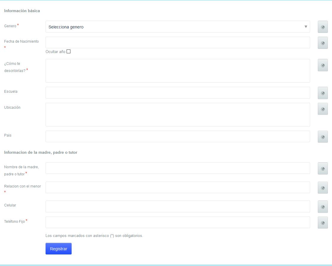Click the globe icon beside Escuela field
Screen dimensions: 332x266
(x=323, y=93)
